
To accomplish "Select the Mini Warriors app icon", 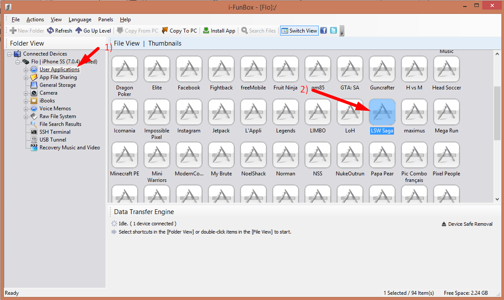I will [157, 155].
